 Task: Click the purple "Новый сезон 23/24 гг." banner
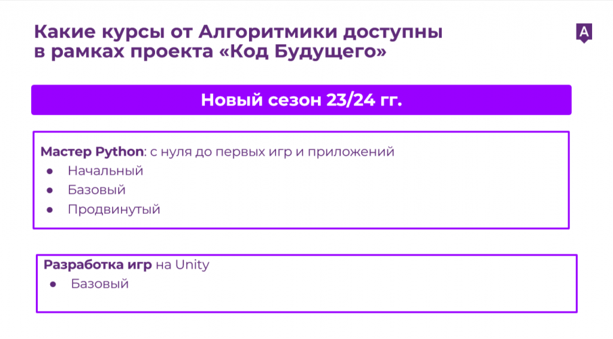301,100
